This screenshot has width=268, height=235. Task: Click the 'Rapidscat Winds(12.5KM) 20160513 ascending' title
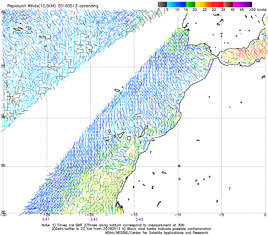tap(53, 6)
